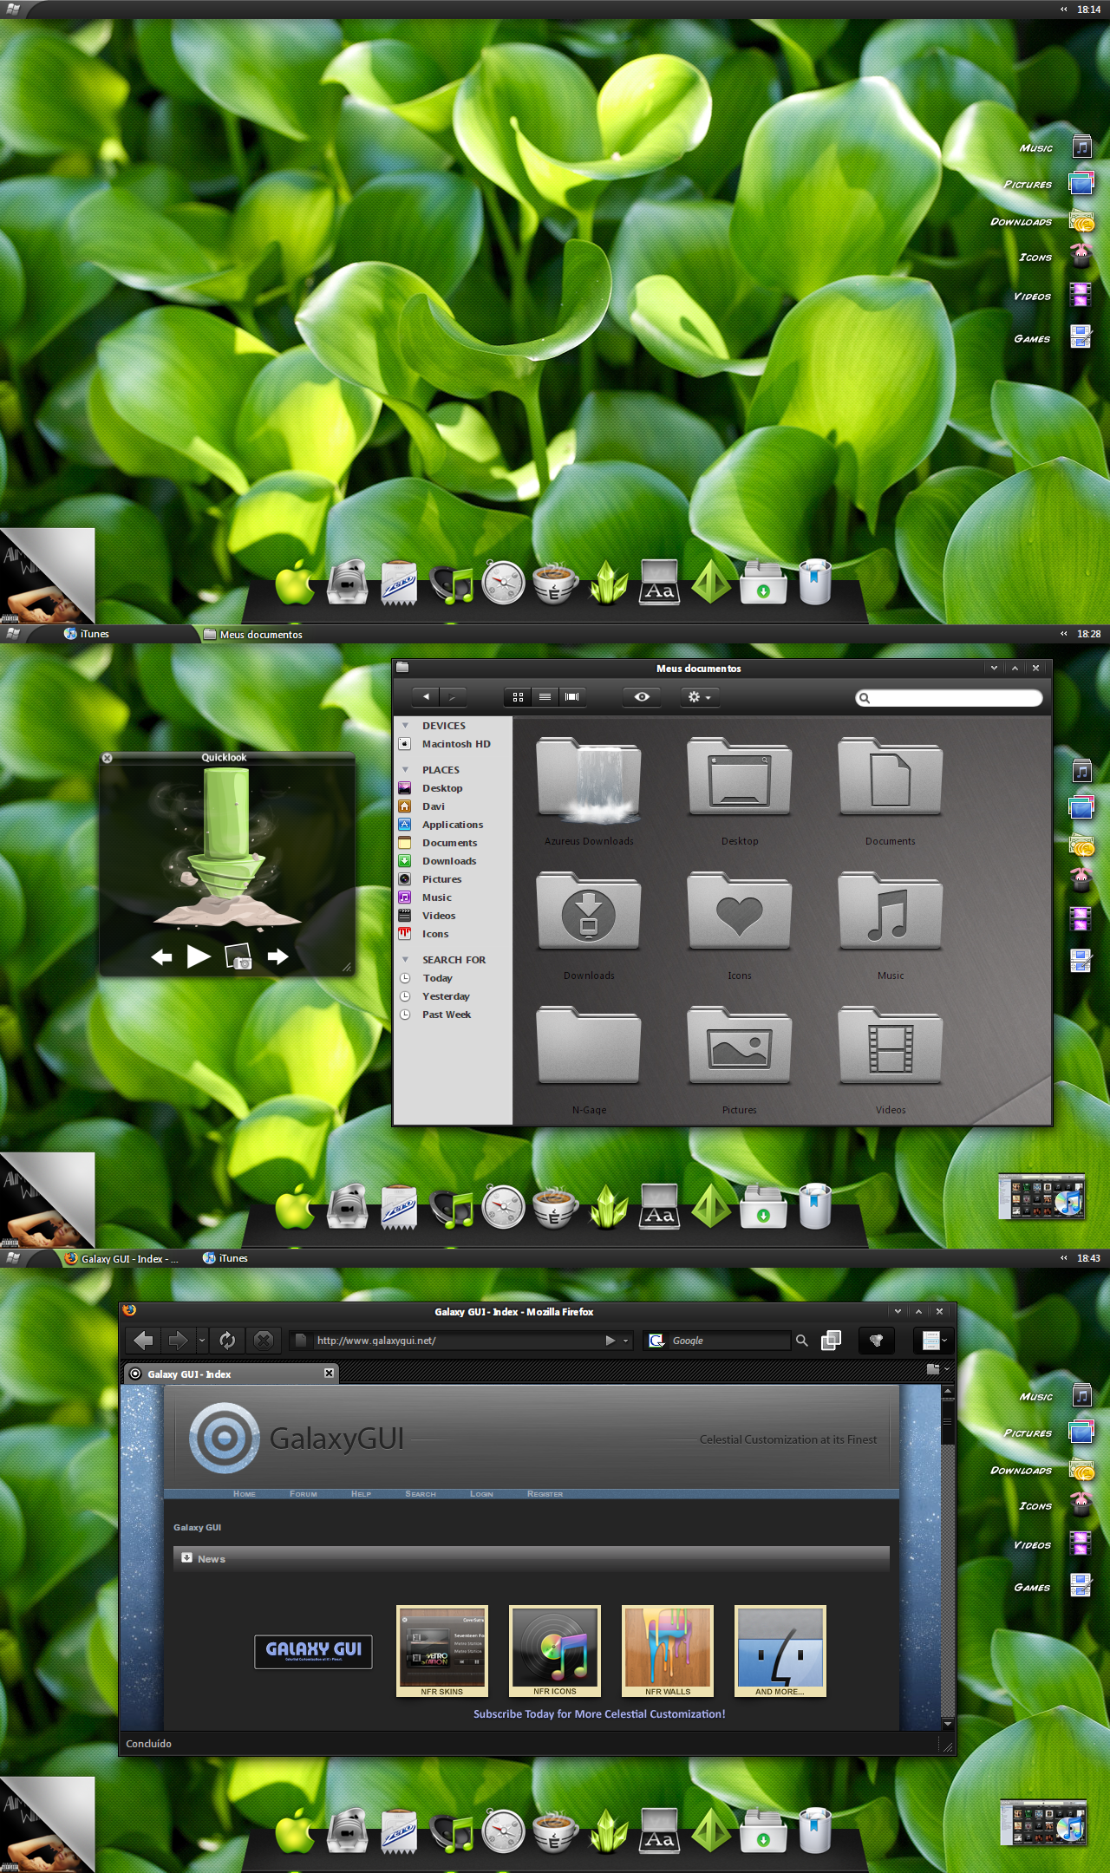This screenshot has width=1110, height=1873.
Task: Open Register link on GalaxyGUI page
Action: pyautogui.click(x=545, y=1494)
